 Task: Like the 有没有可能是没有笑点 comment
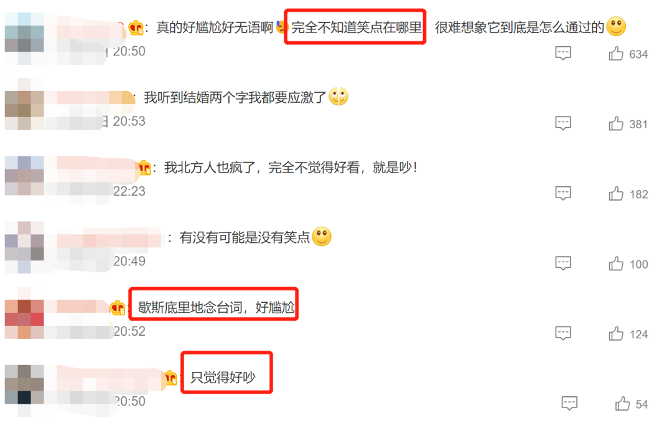(x=616, y=264)
